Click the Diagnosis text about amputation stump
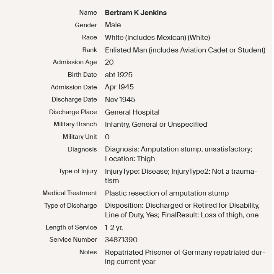274x274 pixels. pyautogui.click(x=178, y=154)
